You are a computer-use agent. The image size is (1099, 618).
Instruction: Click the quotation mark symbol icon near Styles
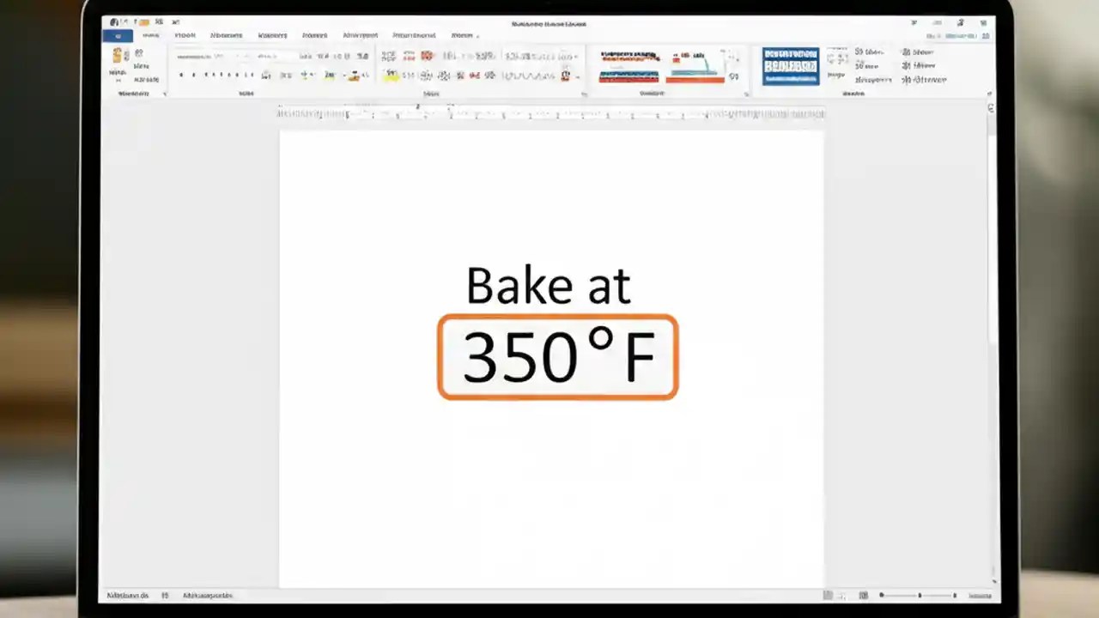point(734,76)
